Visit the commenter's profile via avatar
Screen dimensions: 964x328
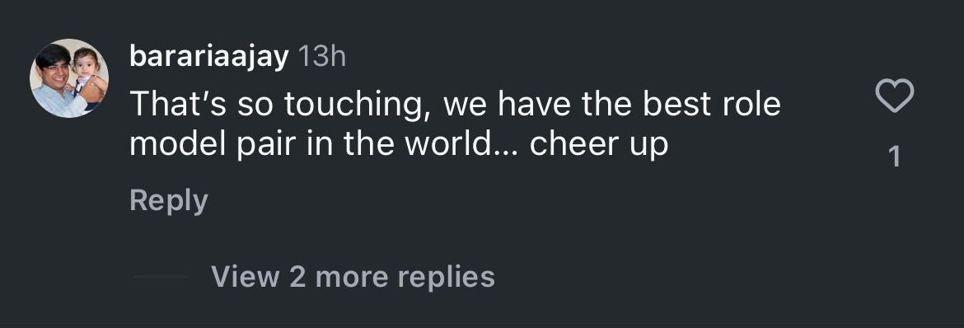pos(69,78)
